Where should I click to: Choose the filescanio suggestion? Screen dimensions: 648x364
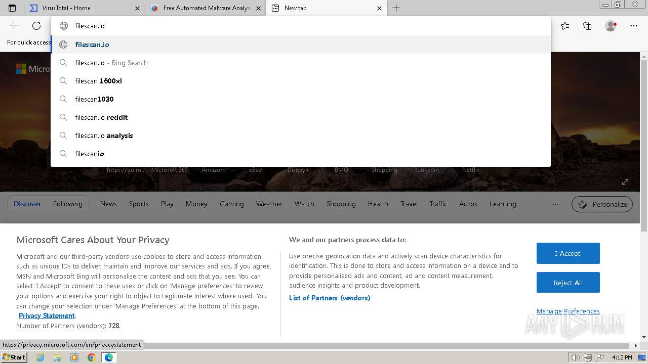click(x=301, y=154)
